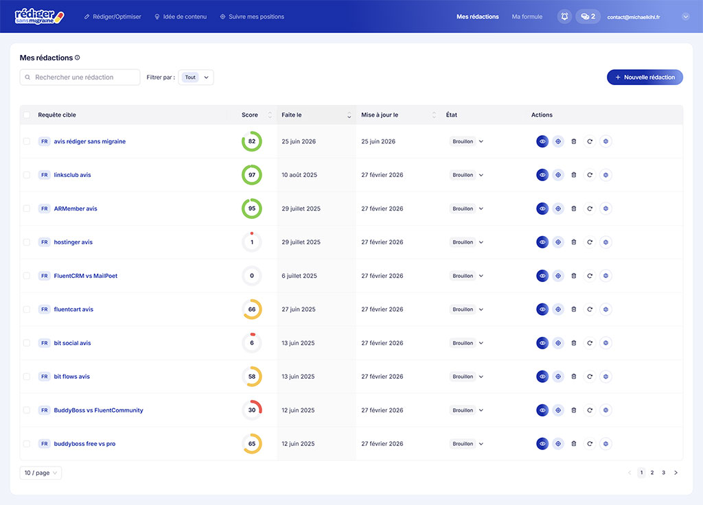Click trash icon for 'bit flows avis'

573,377
